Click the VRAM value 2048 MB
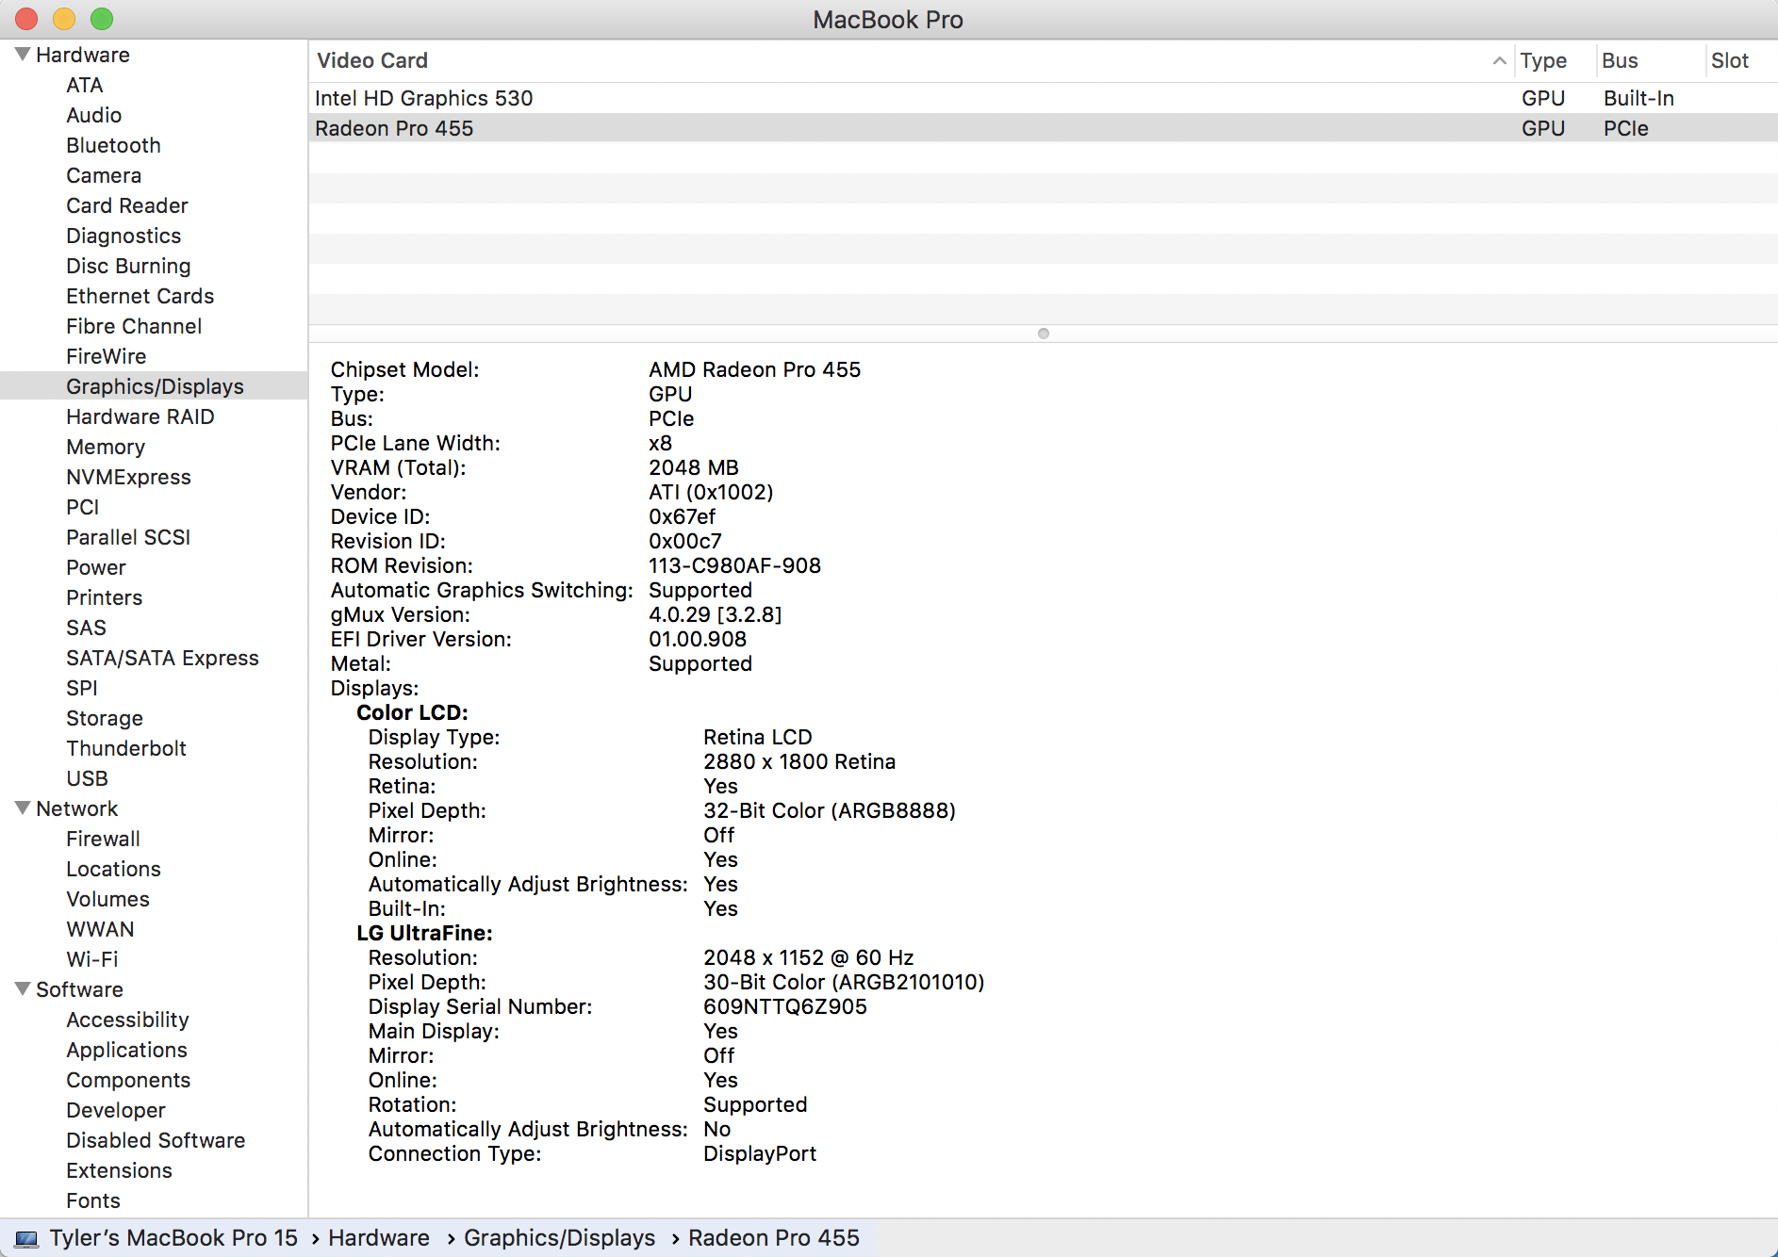Viewport: 1778px width, 1257px height. [x=693, y=467]
